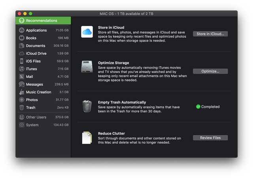253x178 pixels.
Task: Click the iCloud Drive cloud icon
Action: tap(22, 54)
